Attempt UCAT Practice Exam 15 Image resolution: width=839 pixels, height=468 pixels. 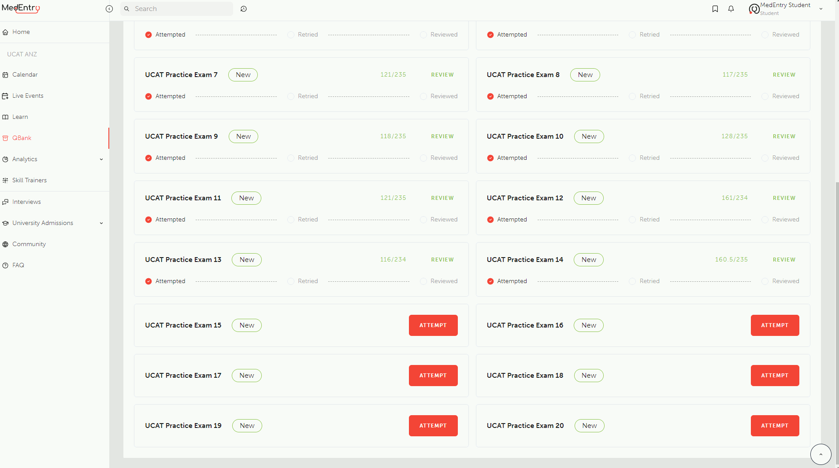tap(433, 325)
